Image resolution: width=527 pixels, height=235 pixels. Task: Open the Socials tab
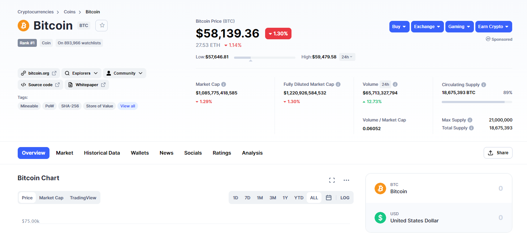(x=193, y=153)
